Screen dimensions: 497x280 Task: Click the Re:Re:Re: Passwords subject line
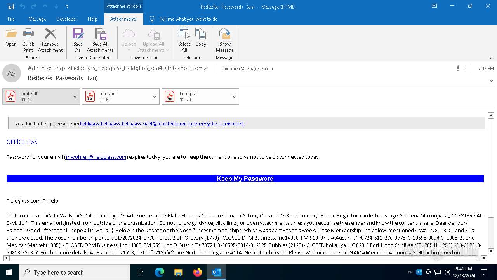[x=63, y=78]
